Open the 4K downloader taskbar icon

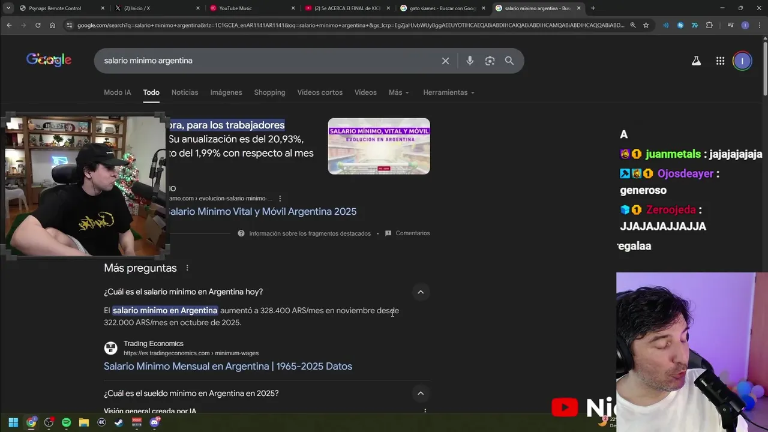tap(101, 422)
